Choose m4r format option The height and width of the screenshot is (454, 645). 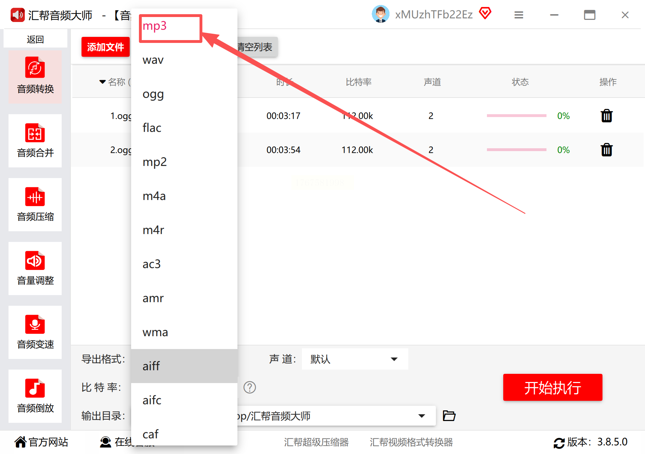pyautogui.click(x=184, y=230)
